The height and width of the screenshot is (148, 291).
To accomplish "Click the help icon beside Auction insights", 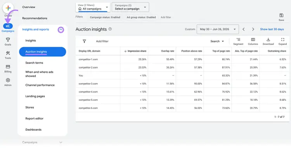I will (x=110, y=29).
